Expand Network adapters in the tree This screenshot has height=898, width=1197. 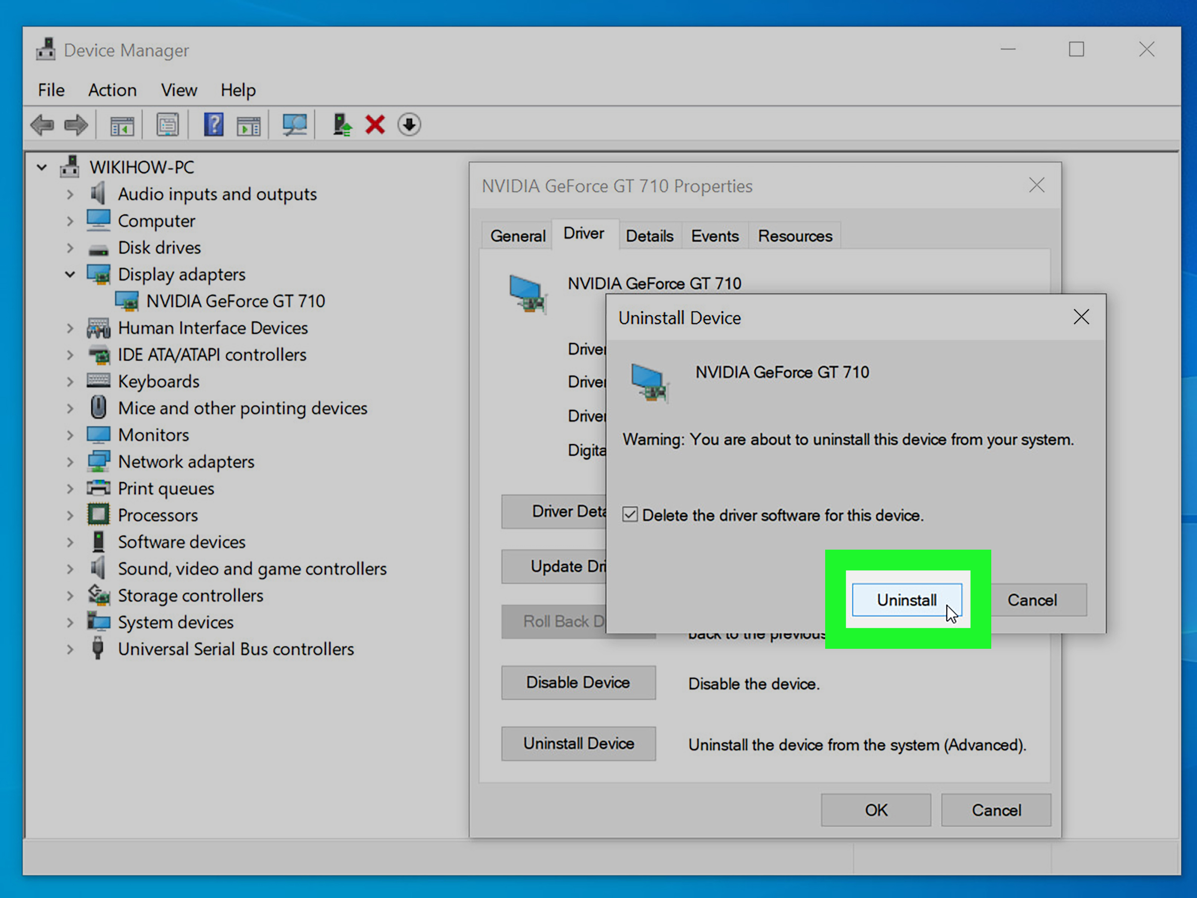pos(70,461)
